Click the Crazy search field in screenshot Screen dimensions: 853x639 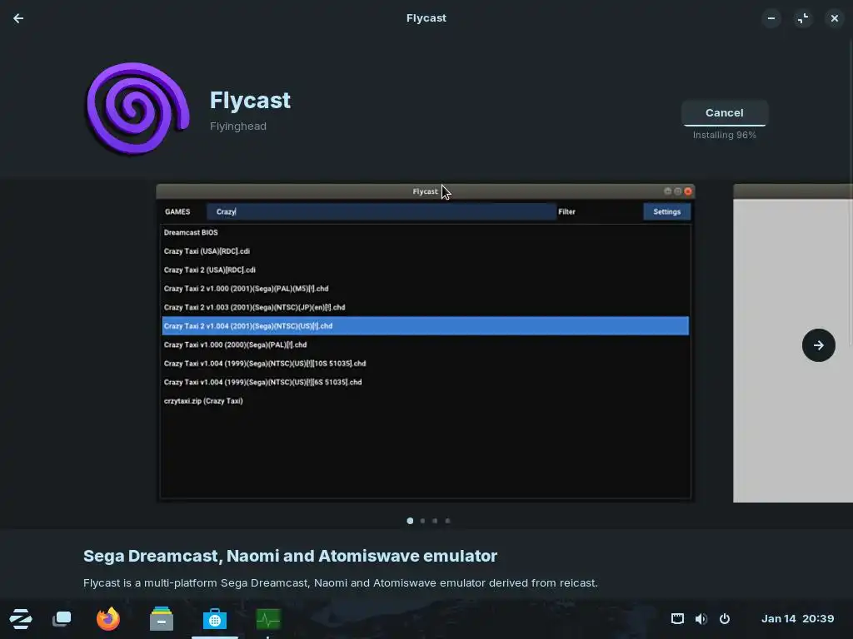pos(382,212)
